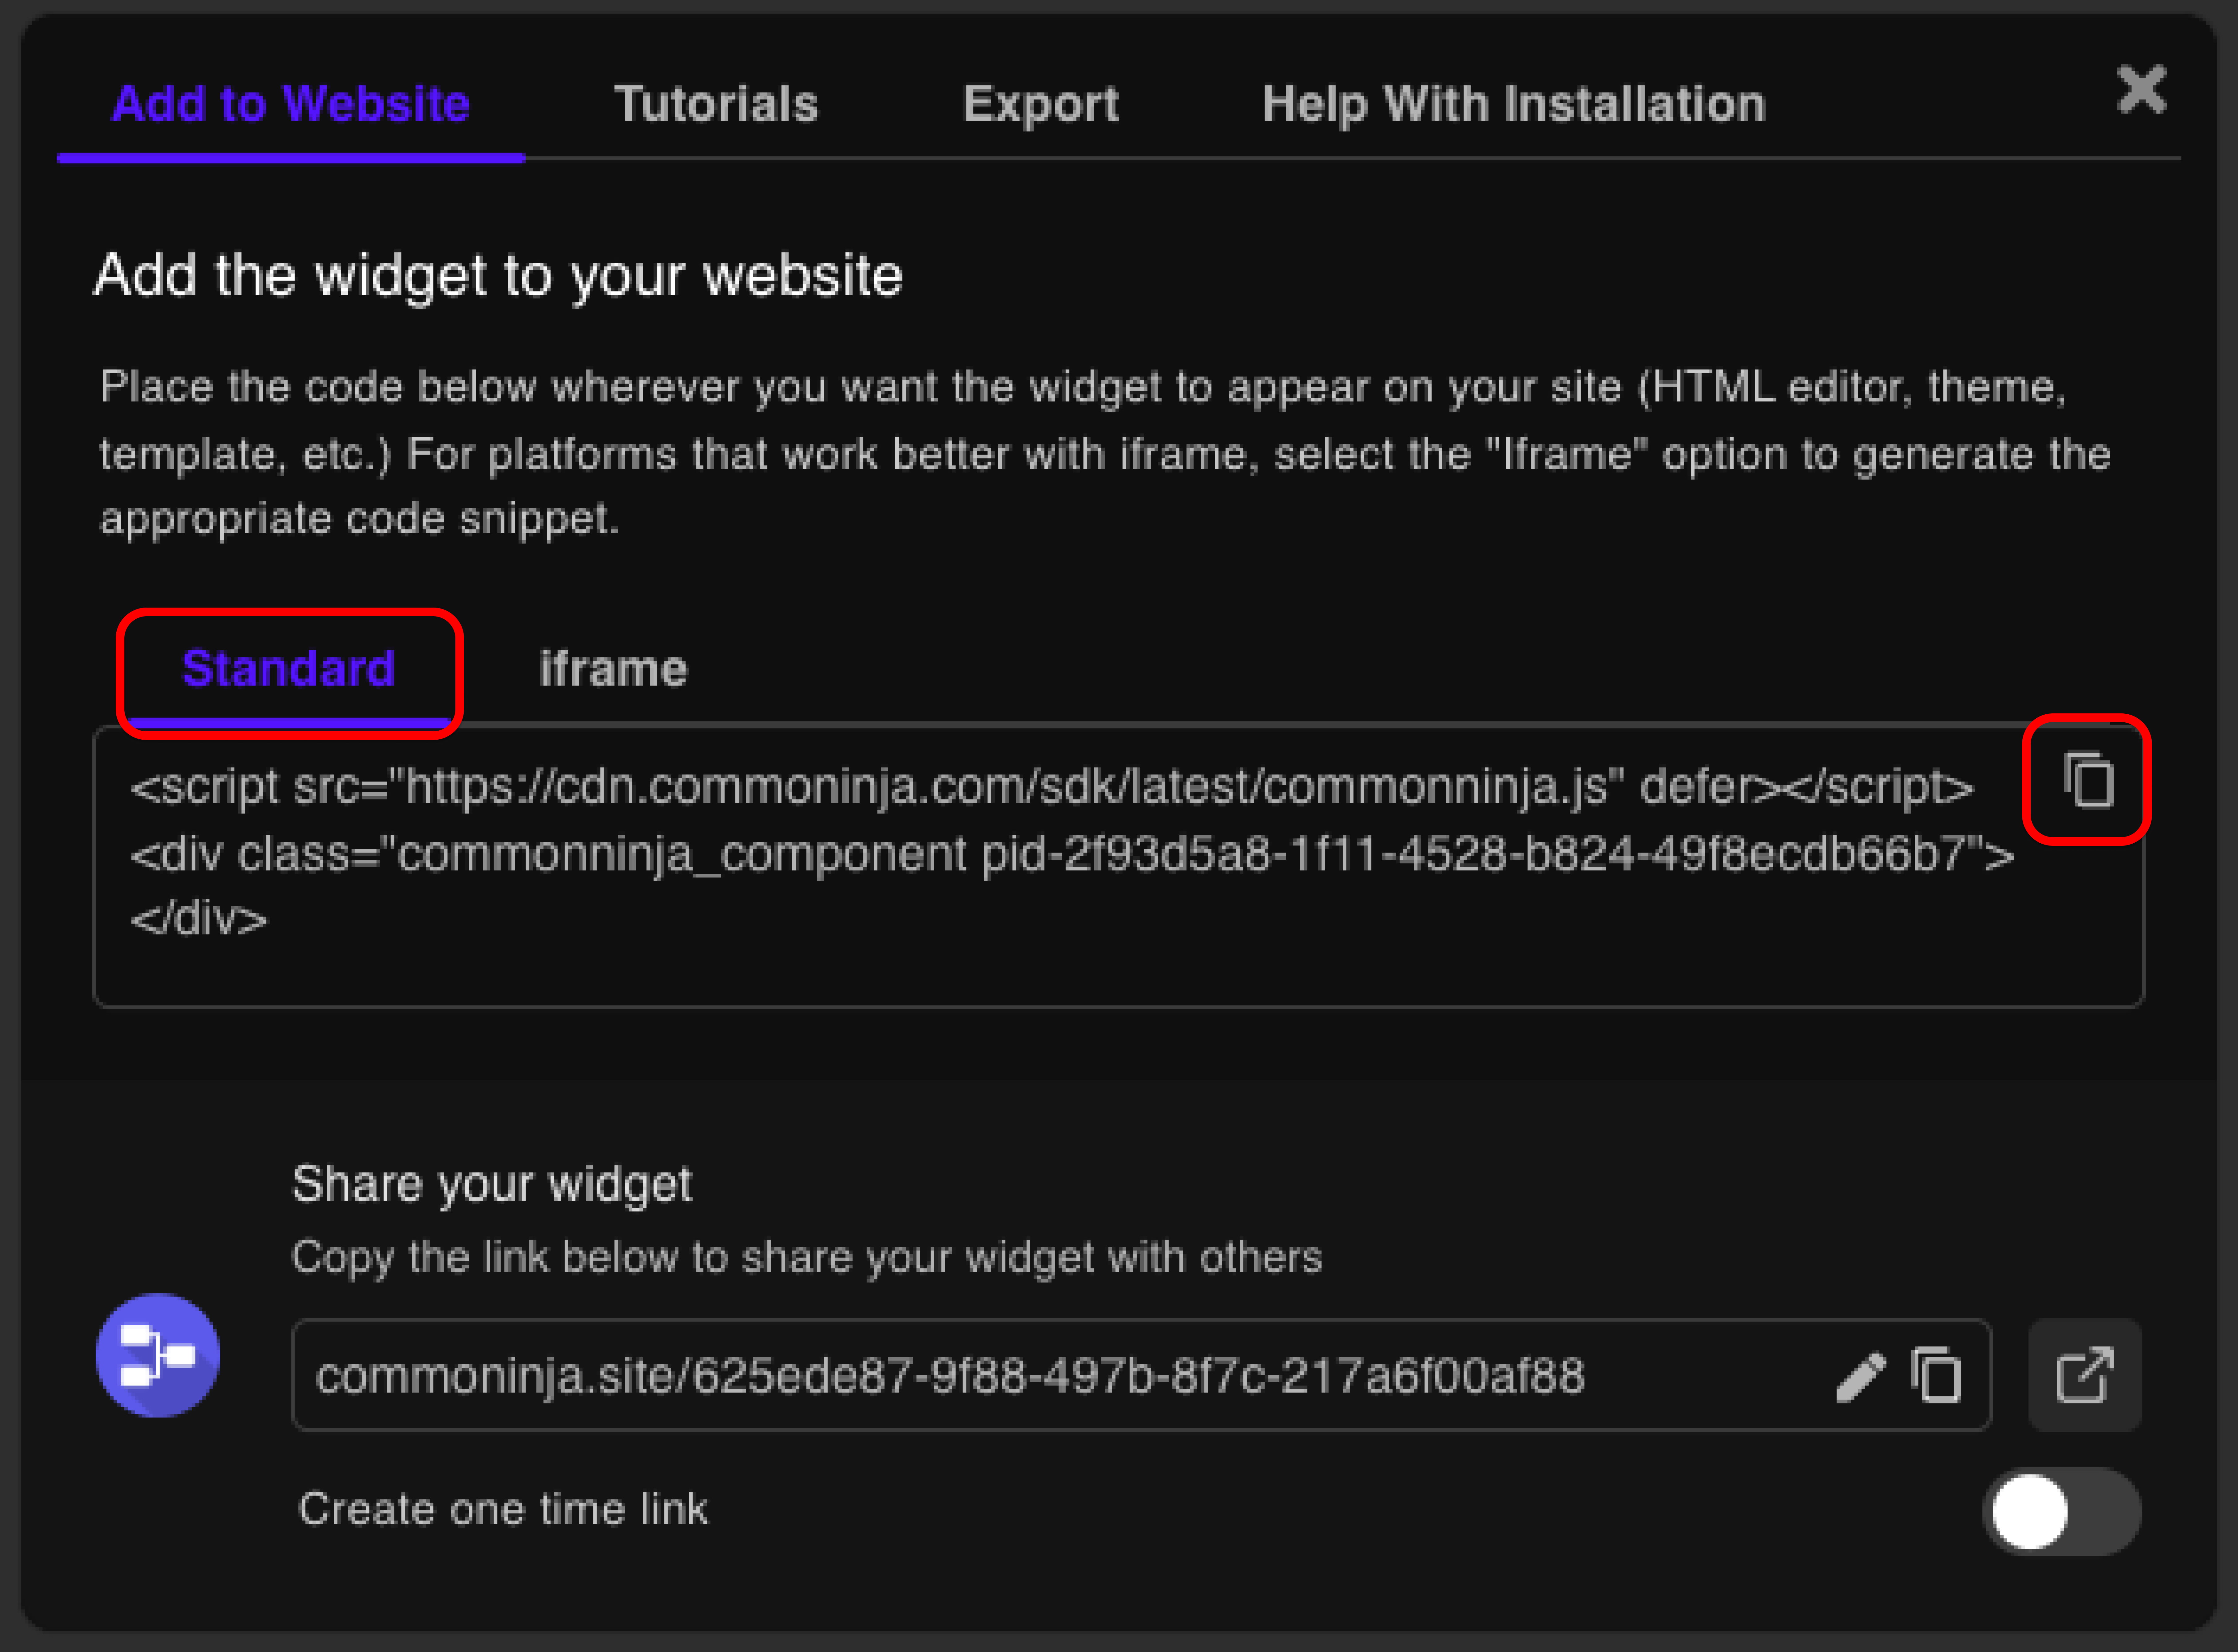Click the blue widget logo icon
Image resolution: width=2238 pixels, height=1652 pixels.
(158, 1355)
